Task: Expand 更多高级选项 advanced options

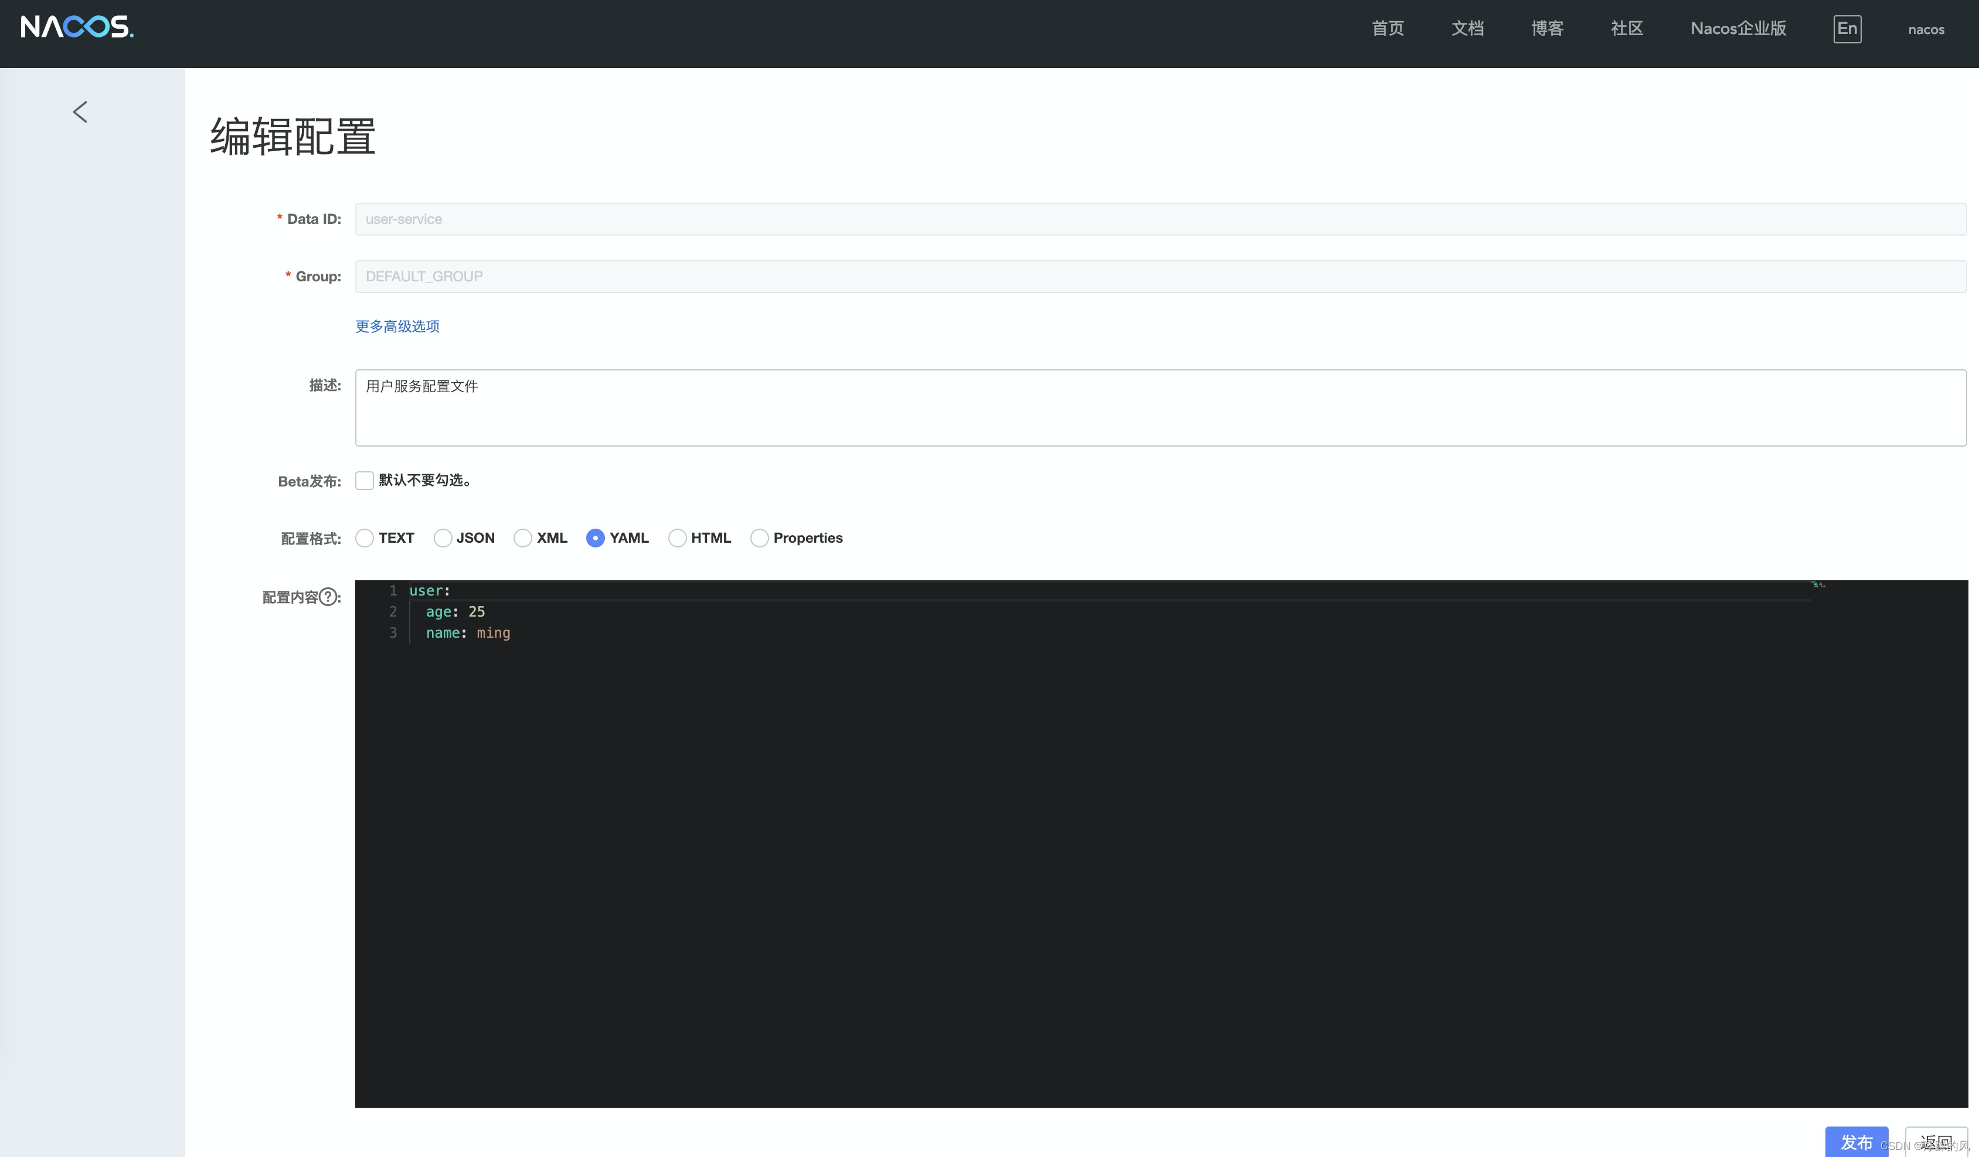Action: (x=397, y=326)
